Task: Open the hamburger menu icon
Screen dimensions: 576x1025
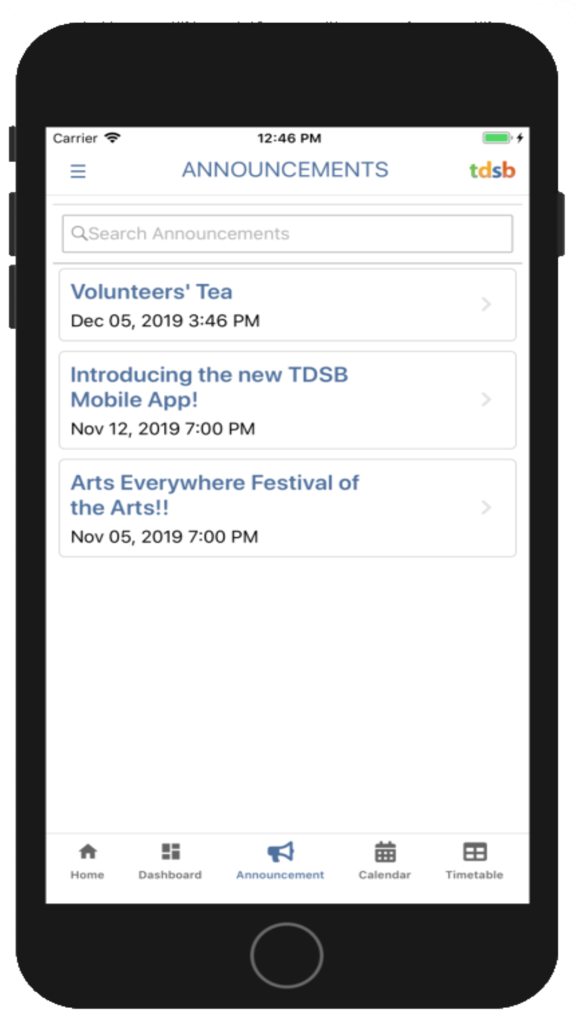Action: point(78,171)
